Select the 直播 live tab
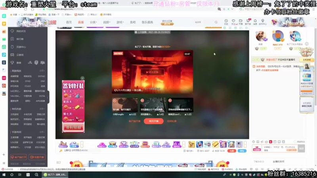The width and height of the screenshot is (317, 178). coord(81,22)
